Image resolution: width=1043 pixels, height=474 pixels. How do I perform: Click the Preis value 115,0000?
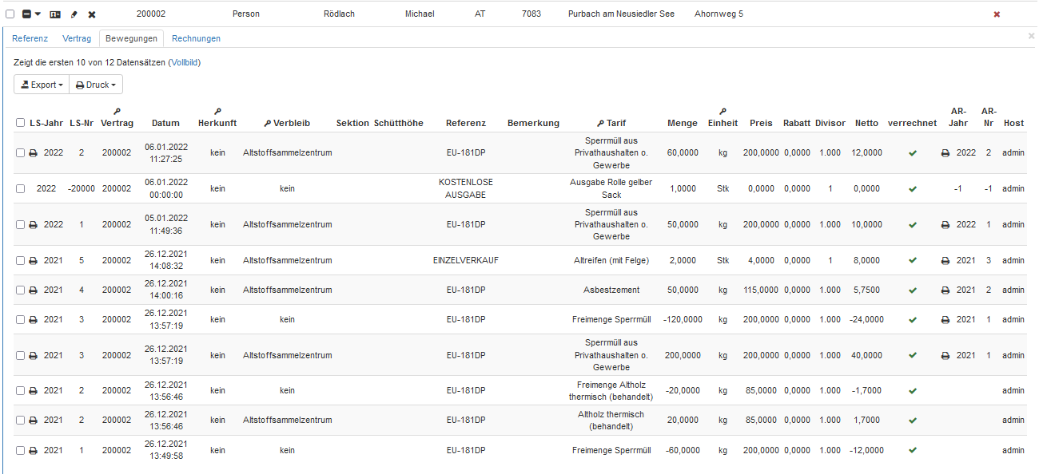761,290
